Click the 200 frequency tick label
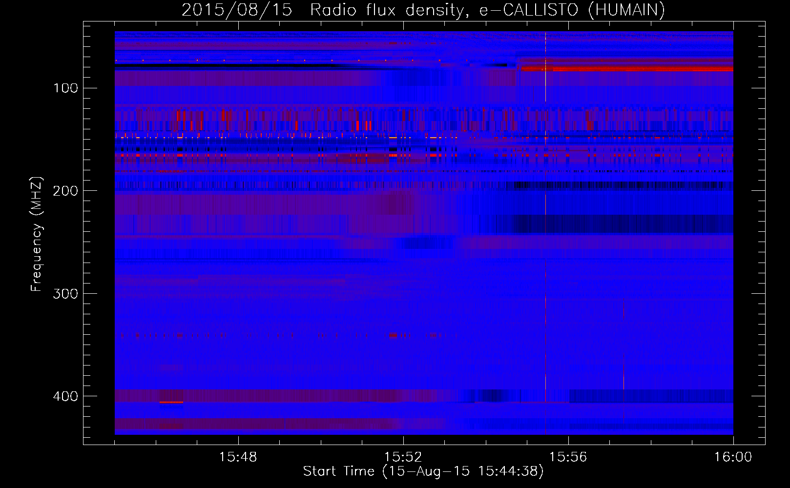 pyautogui.click(x=65, y=190)
